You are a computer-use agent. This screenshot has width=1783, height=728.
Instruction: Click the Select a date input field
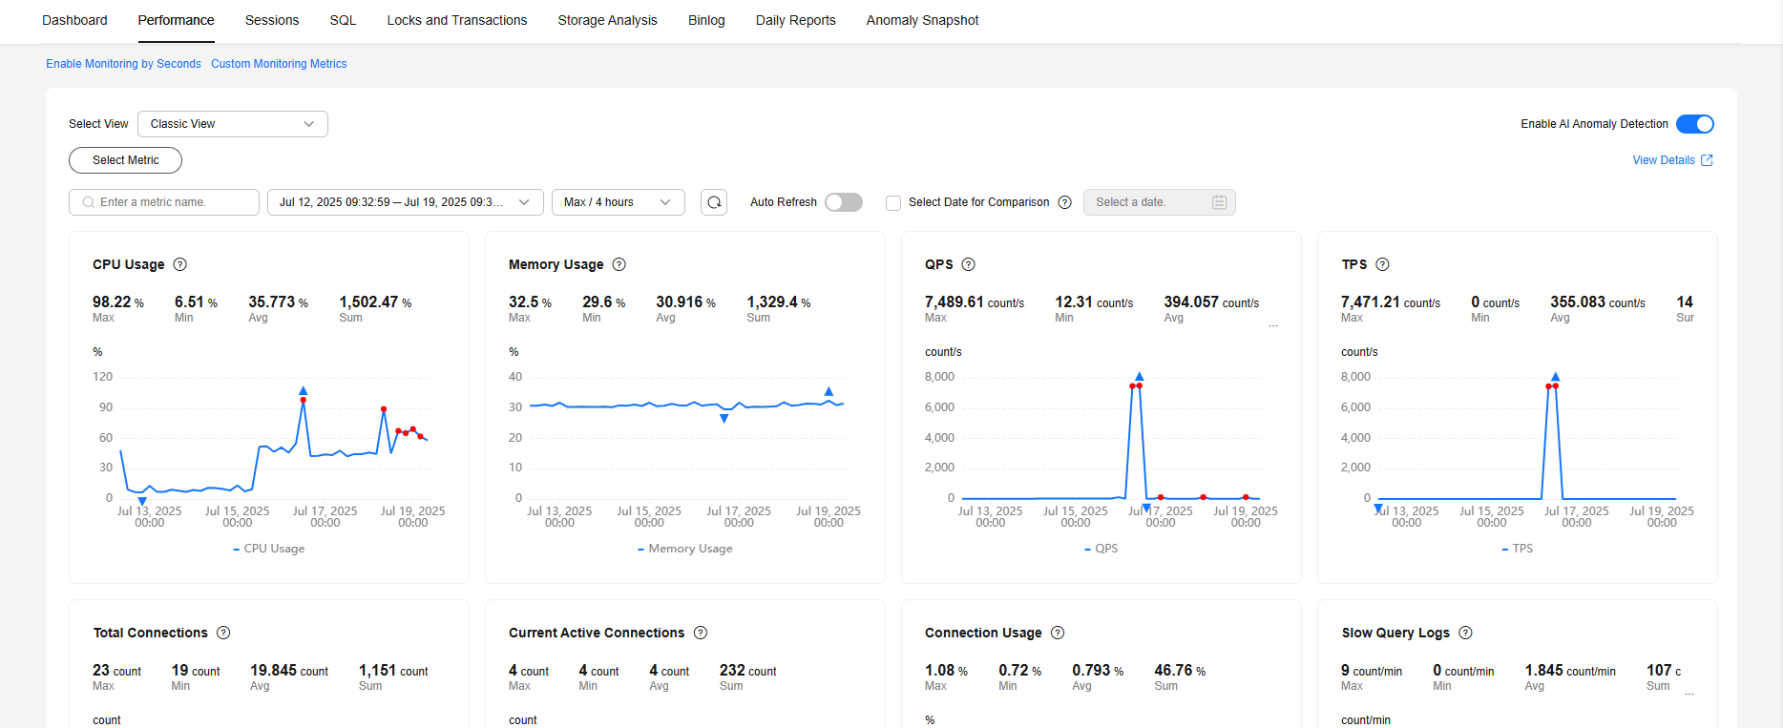coord(1160,202)
